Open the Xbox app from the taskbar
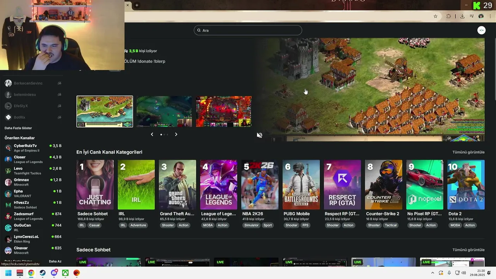496x279 pixels. tap(65, 273)
